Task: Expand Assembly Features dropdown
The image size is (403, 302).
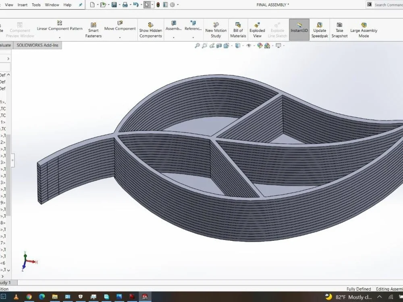Action: (x=173, y=37)
